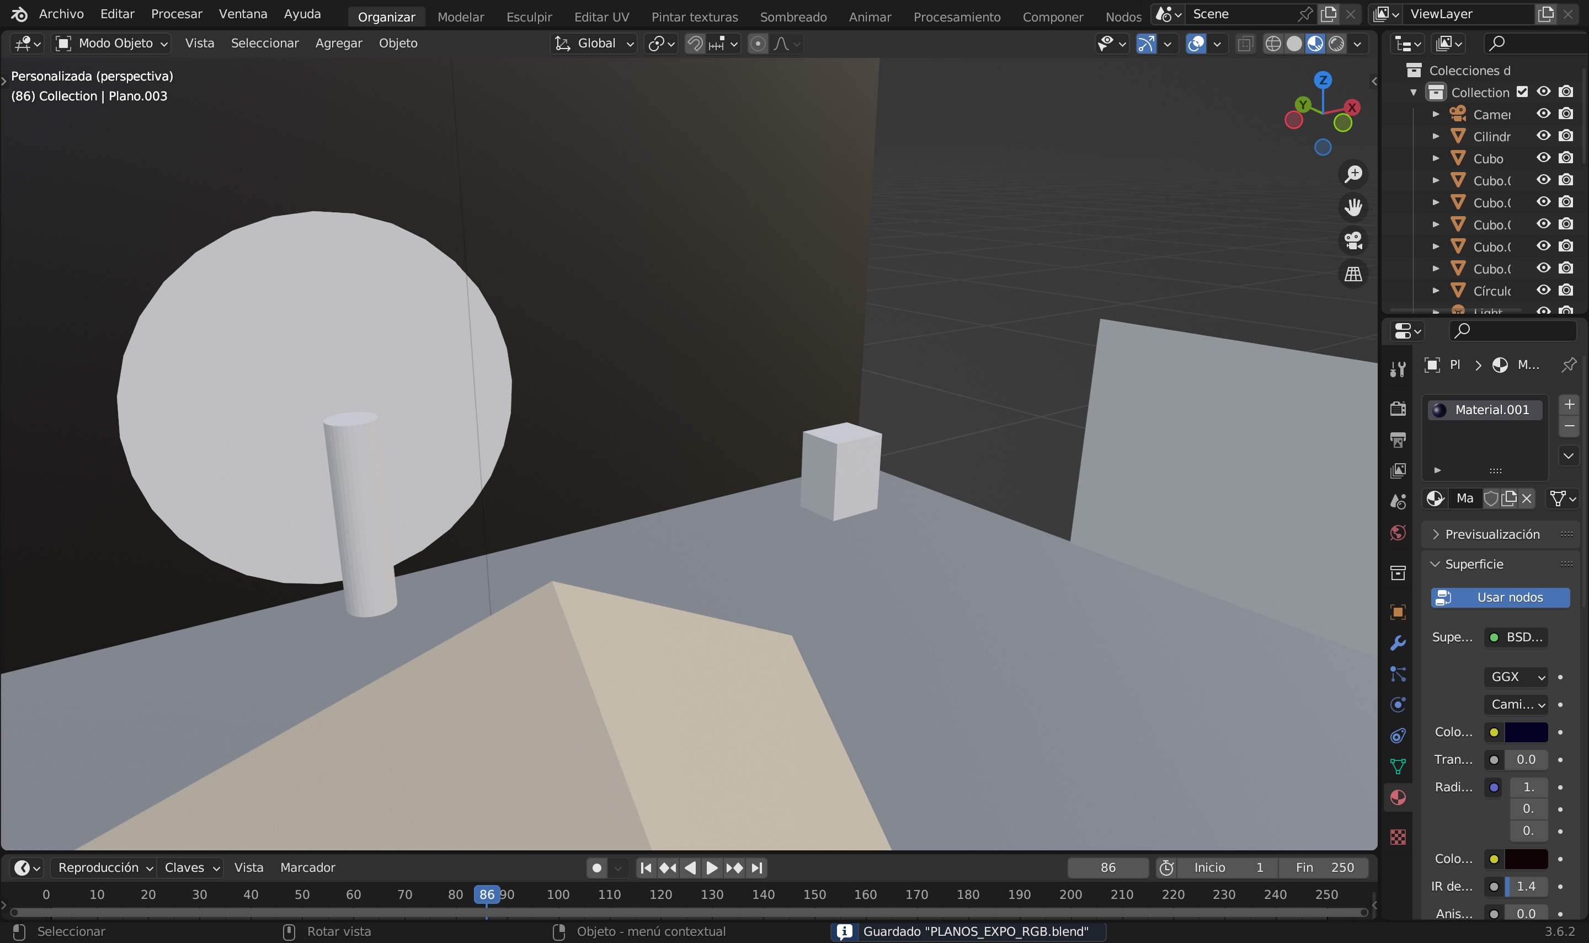Toggle camera view icon in viewport
1589x943 pixels.
coord(1353,241)
